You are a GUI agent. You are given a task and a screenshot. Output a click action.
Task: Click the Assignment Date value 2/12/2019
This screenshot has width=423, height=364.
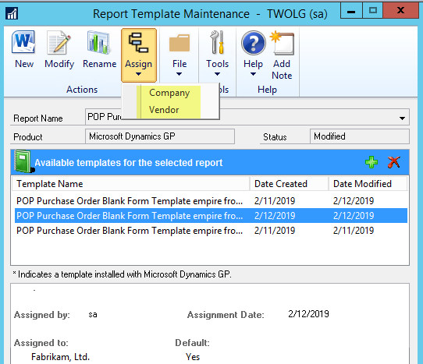pos(308,314)
